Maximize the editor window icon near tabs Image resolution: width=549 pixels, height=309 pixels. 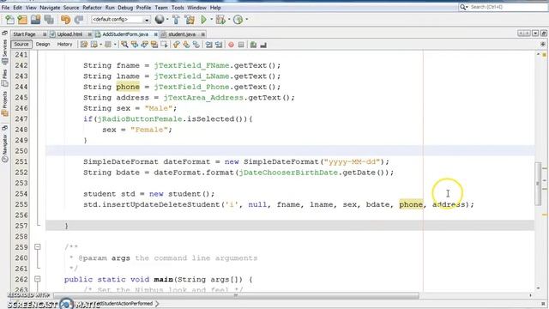[x=544, y=33]
